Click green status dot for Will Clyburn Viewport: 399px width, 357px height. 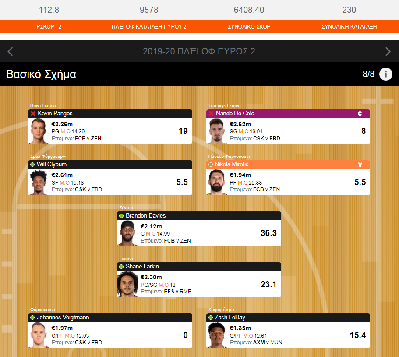click(x=32, y=164)
